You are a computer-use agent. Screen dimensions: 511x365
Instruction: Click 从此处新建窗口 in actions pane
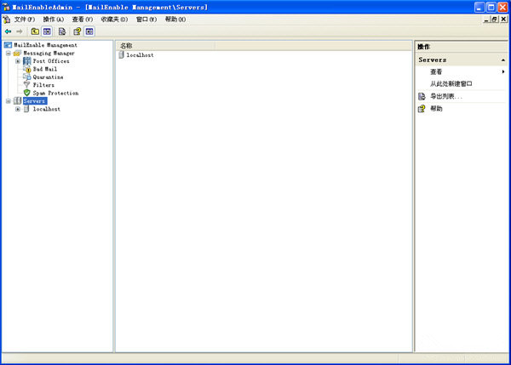pos(451,83)
